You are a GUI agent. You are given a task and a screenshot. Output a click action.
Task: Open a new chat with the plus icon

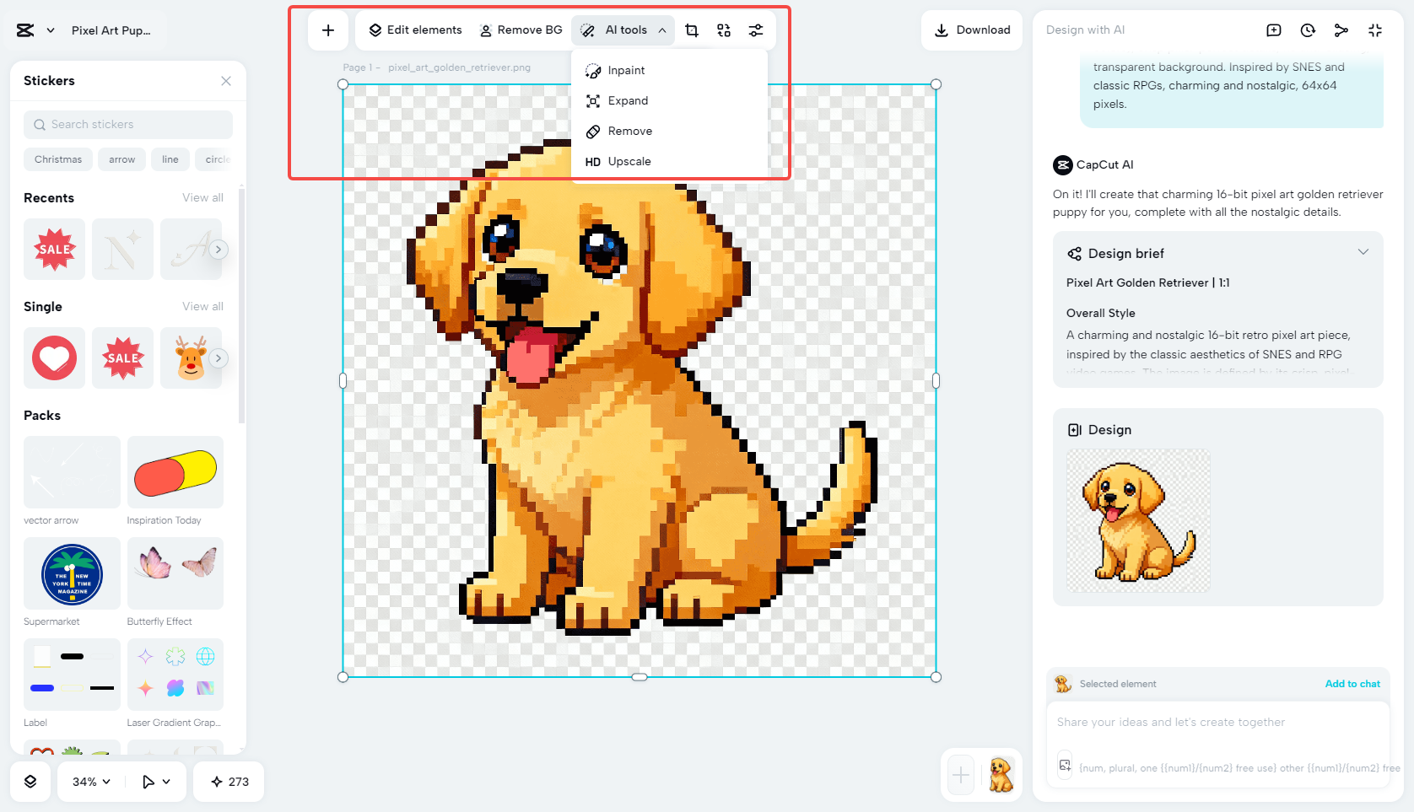click(1273, 30)
